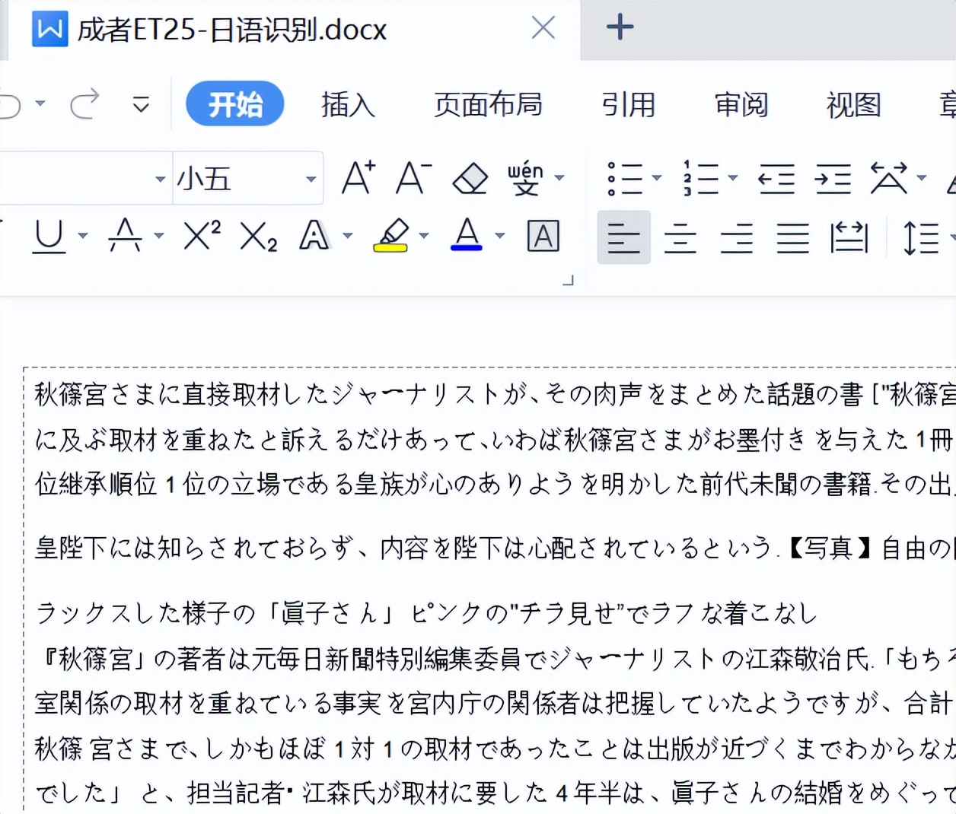The image size is (956, 814).
Task: Click the character border icon
Action: pyautogui.click(x=542, y=237)
